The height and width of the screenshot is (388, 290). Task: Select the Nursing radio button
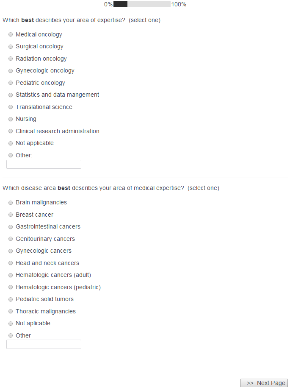[11, 119]
